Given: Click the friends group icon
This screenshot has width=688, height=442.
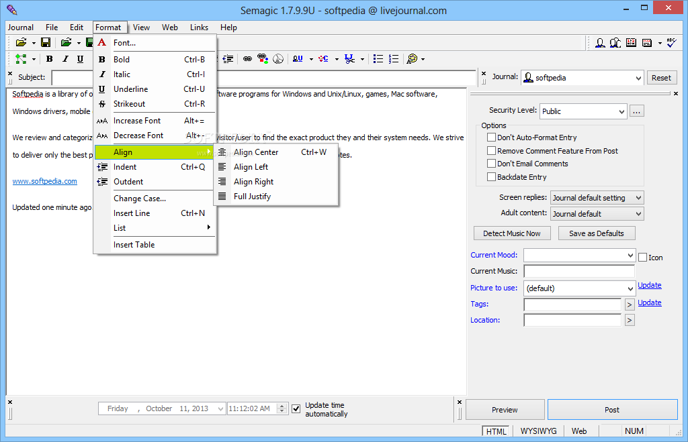Looking at the screenshot, I should (615, 42).
